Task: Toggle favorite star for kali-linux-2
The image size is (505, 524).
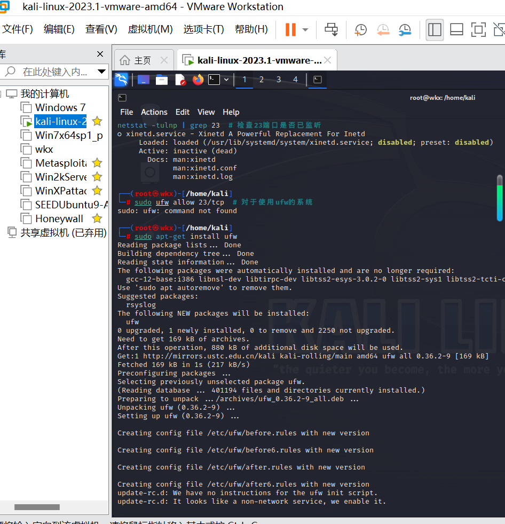Action: click(x=97, y=121)
